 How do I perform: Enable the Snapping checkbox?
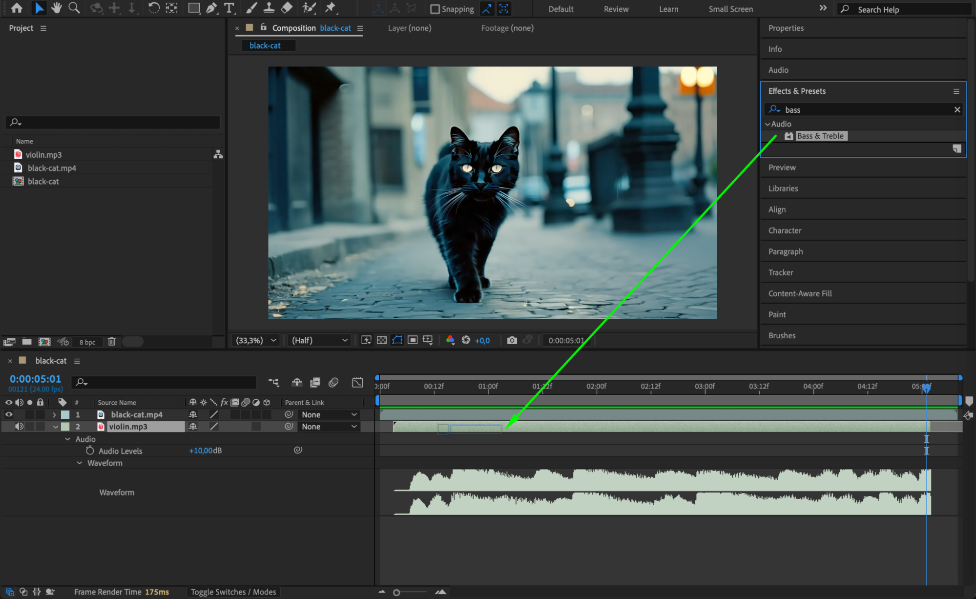tap(435, 9)
